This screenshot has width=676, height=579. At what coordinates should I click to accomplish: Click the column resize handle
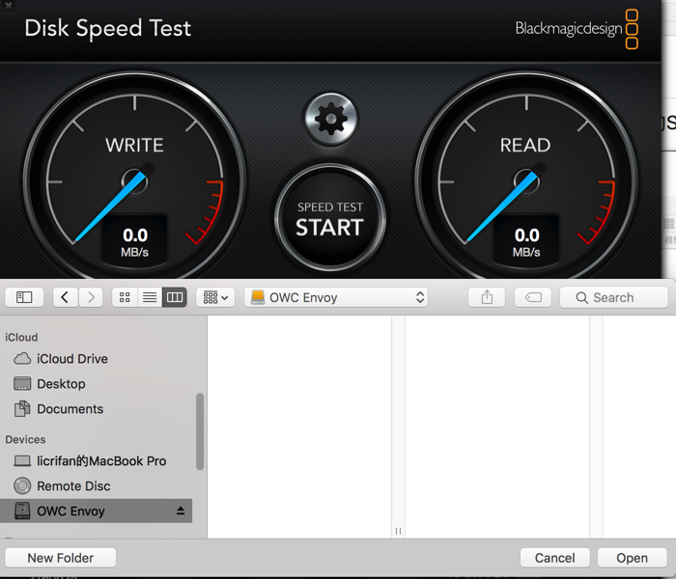pyautogui.click(x=398, y=531)
